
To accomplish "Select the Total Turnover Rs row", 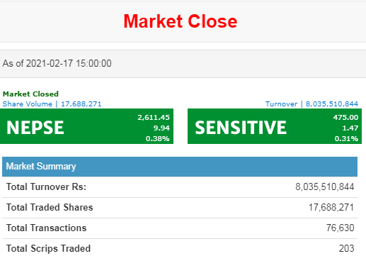I will [180, 187].
